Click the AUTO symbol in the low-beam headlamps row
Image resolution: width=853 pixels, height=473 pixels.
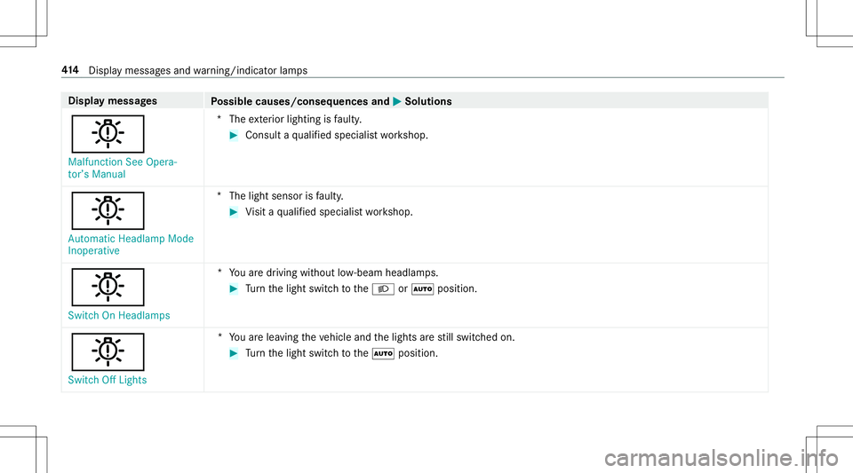pos(423,289)
